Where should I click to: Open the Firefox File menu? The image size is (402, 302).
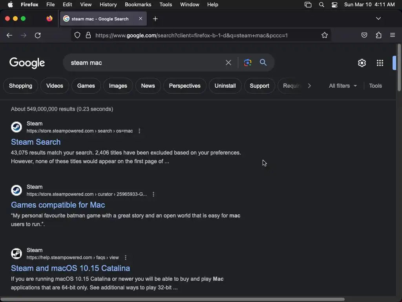[50, 5]
